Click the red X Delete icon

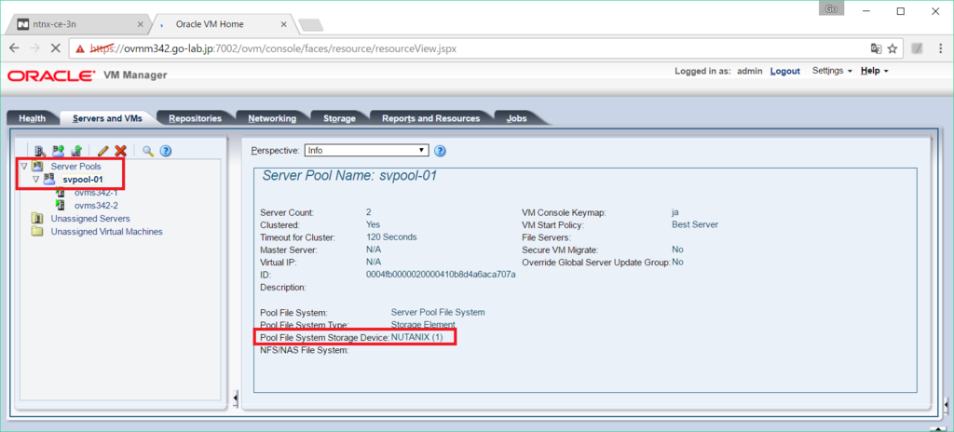tap(120, 150)
